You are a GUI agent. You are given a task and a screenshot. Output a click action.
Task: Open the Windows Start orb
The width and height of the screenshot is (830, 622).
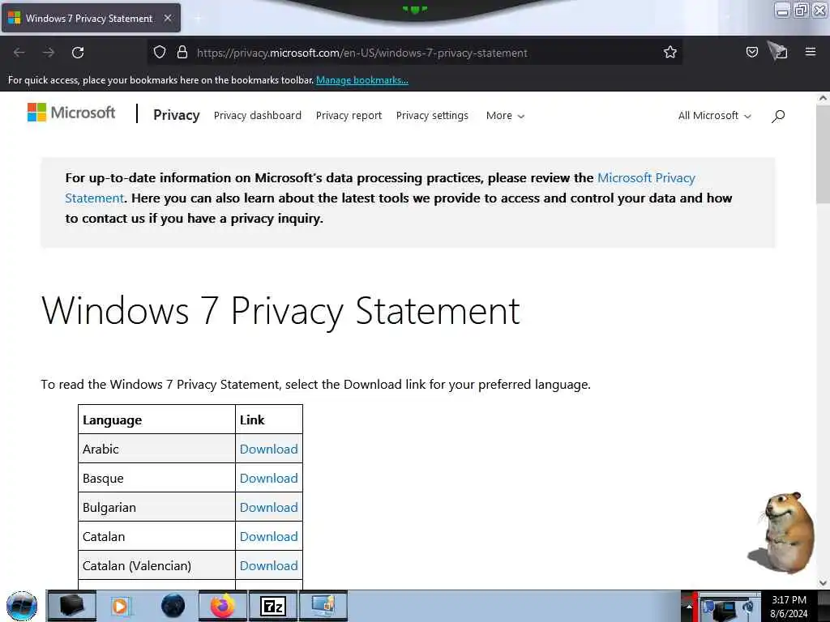coord(22,606)
